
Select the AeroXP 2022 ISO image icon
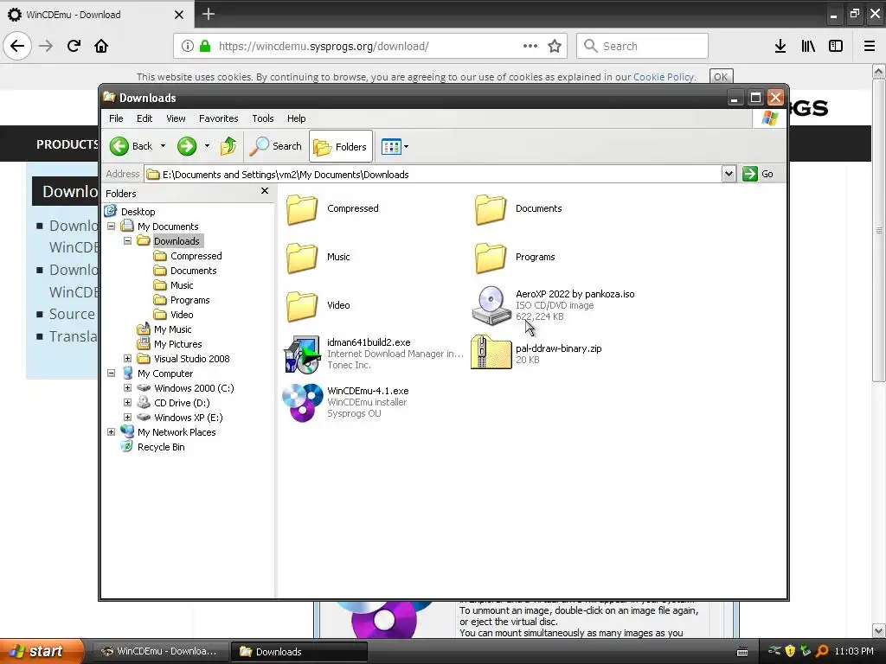(x=491, y=305)
